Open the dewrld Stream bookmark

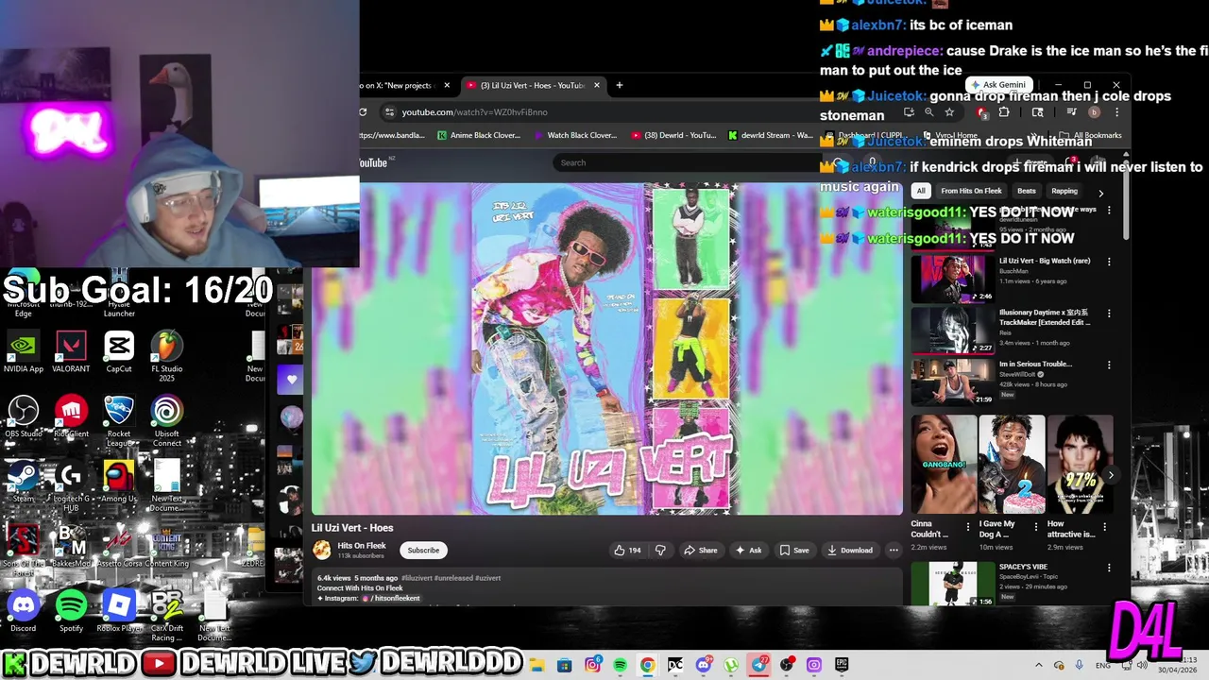(771, 135)
